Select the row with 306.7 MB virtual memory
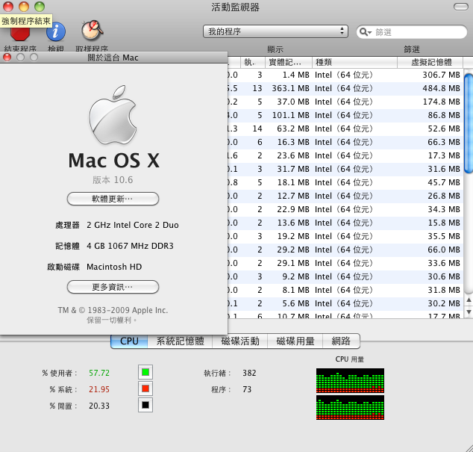The width and height of the screenshot is (473, 452). click(345, 75)
